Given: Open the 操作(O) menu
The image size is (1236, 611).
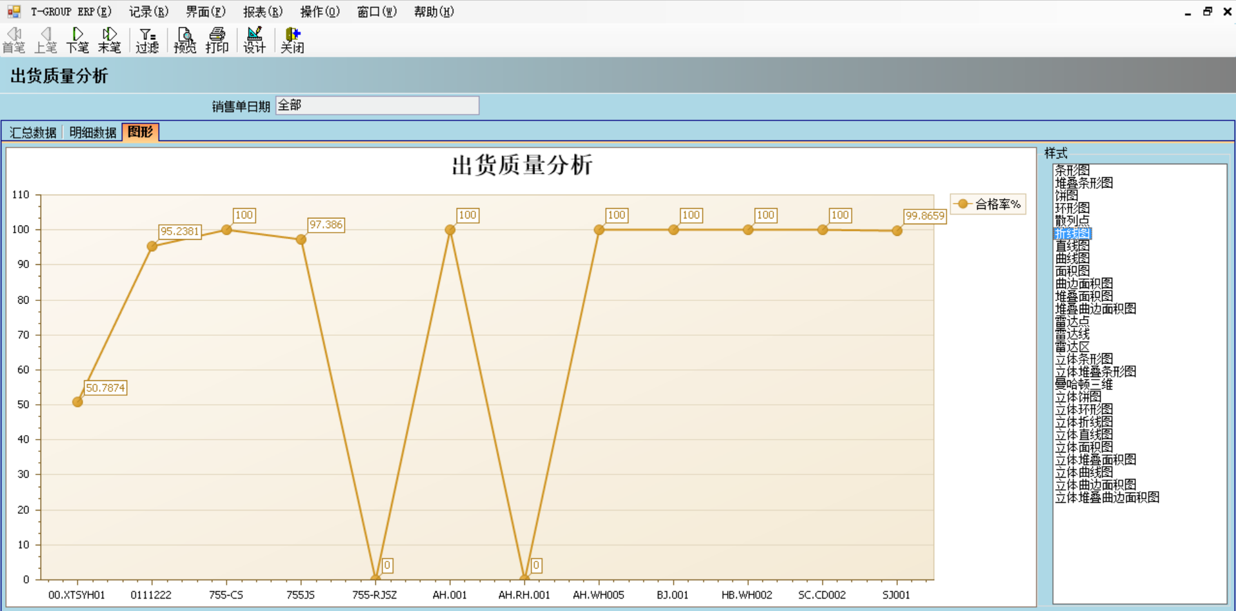Looking at the screenshot, I should click(x=320, y=12).
